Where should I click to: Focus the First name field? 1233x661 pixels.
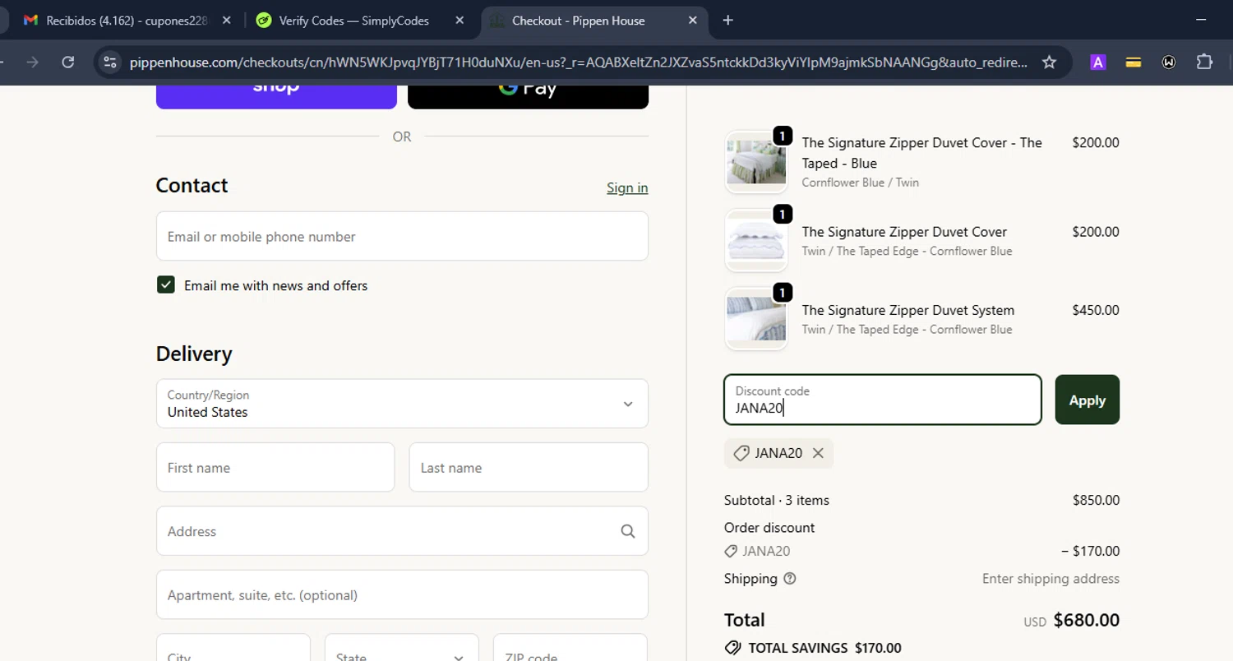click(275, 468)
